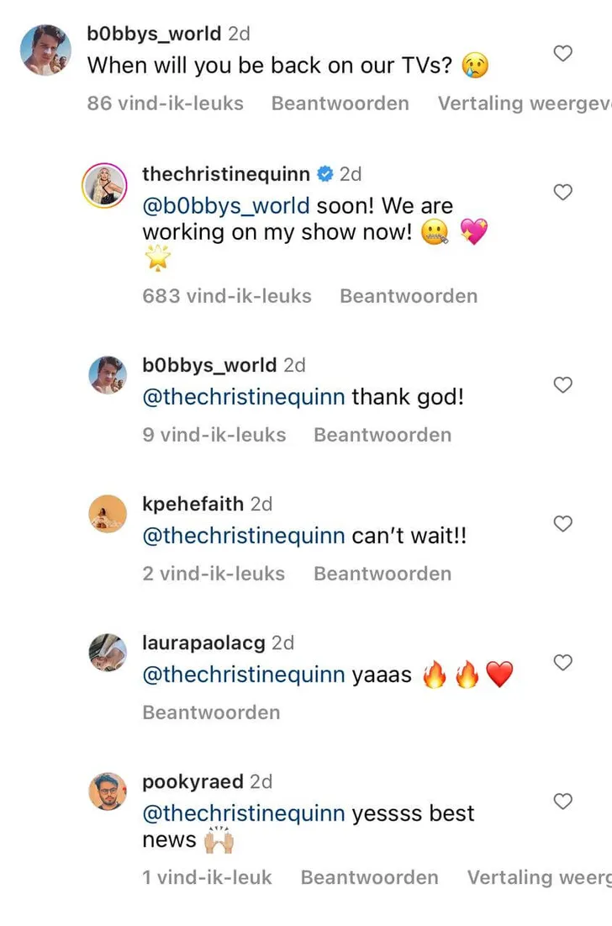
Task: View the 86 likes on the top comment
Action: (x=165, y=103)
